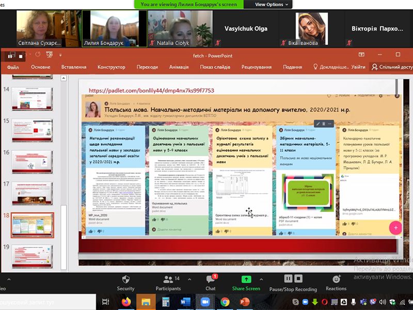Image resolution: width=413 pixels, height=310 pixels.
Task: Click the small pause overlay icon on PowerPoint
Action: coord(10,56)
